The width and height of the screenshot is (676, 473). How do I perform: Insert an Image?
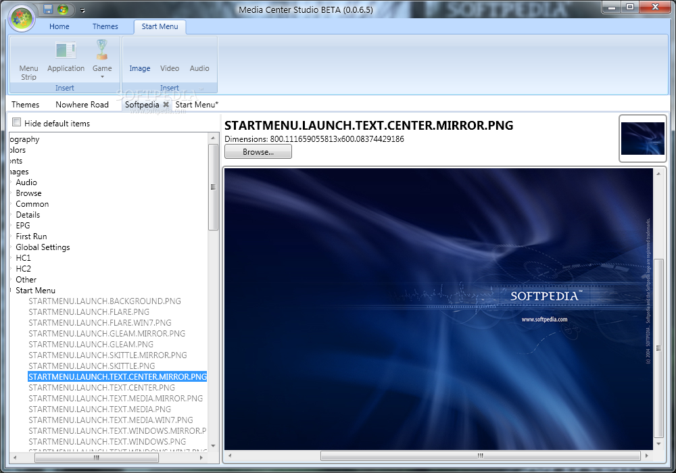[x=140, y=68]
